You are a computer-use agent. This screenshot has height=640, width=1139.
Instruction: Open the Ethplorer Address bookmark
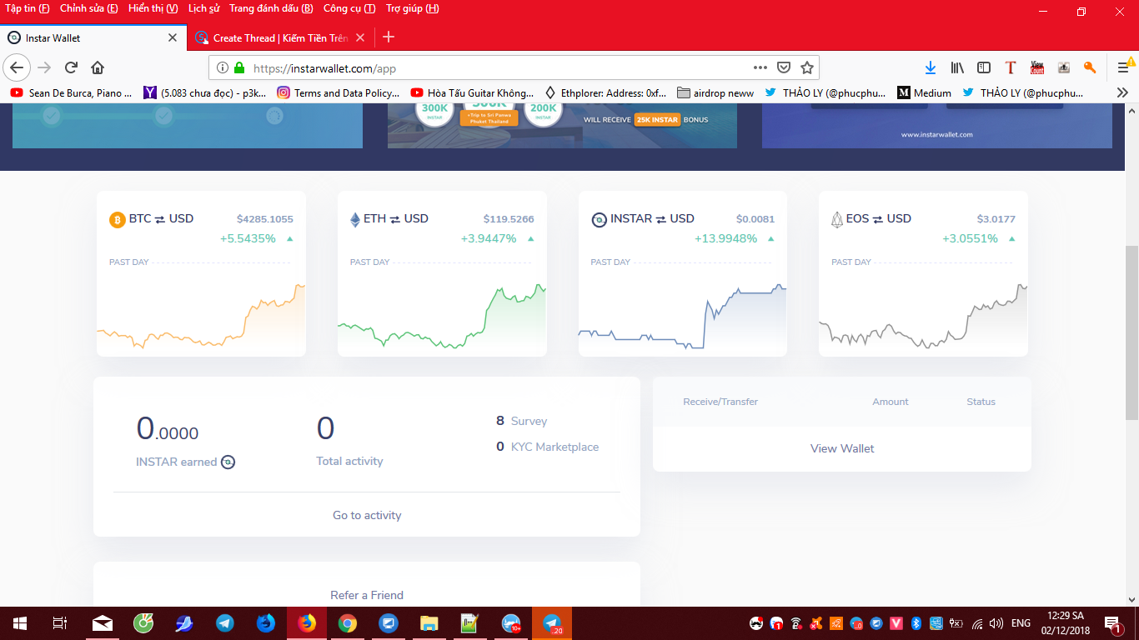tap(606, 92)
